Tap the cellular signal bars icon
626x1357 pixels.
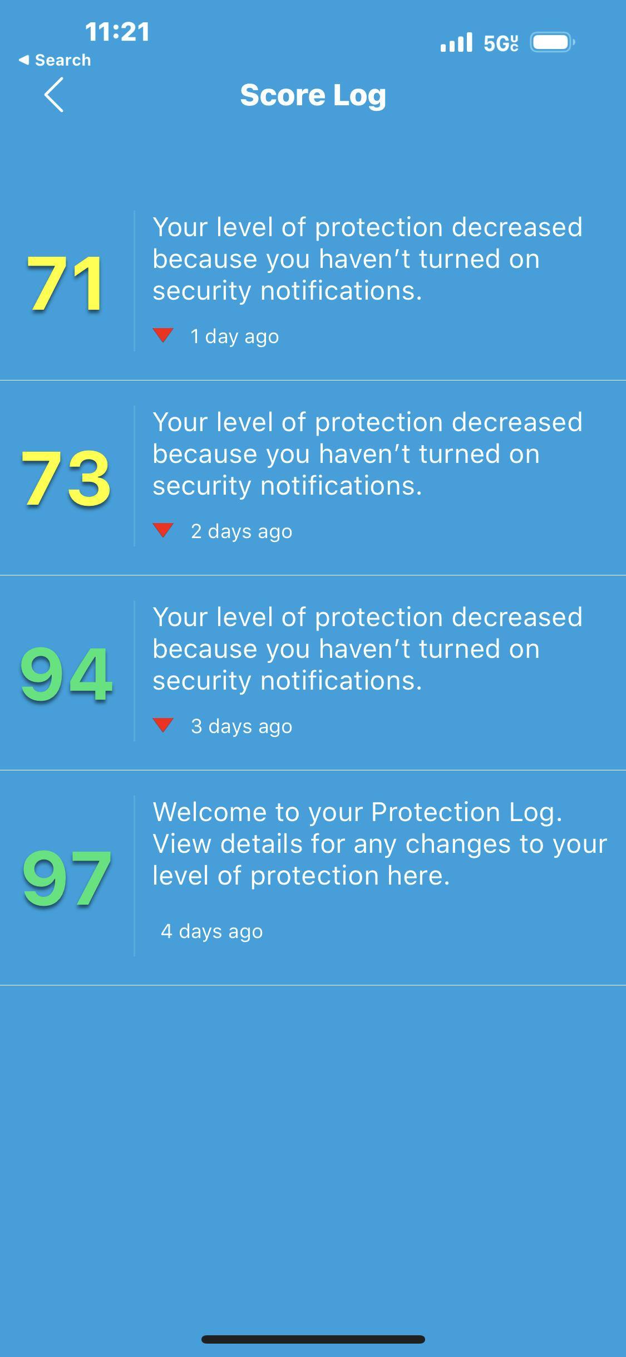[x=456, y=42]
